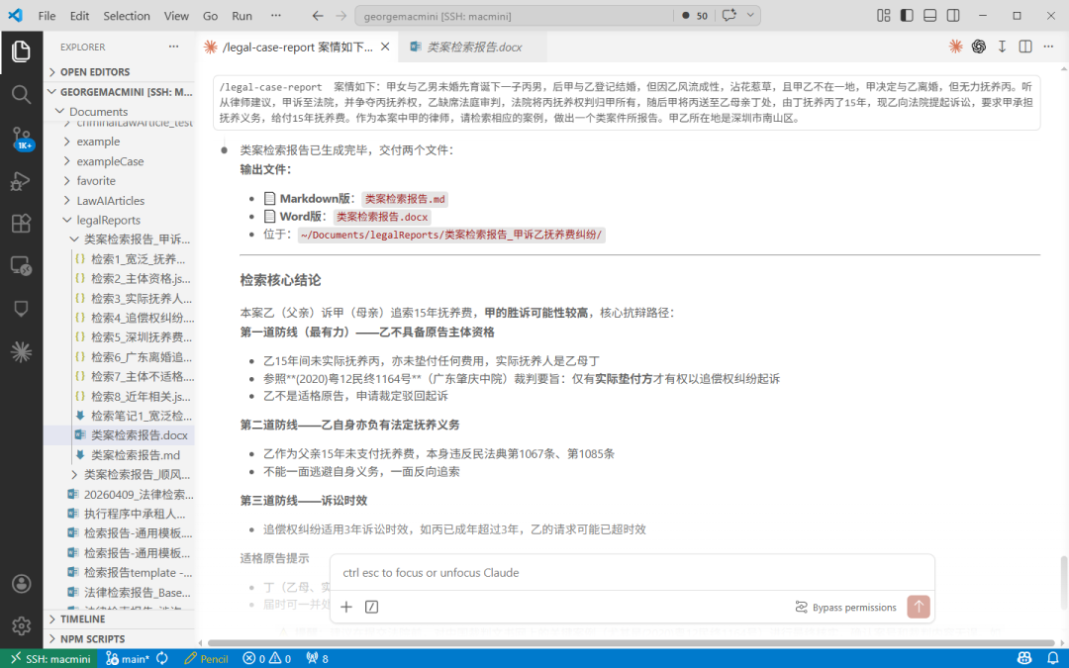This screenshot has height=668, width=1069.
Task: Open the Selection menu
Action: [x=127, y=16]
